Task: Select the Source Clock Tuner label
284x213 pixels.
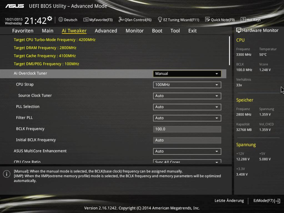Action: click(x=35, y=96)
